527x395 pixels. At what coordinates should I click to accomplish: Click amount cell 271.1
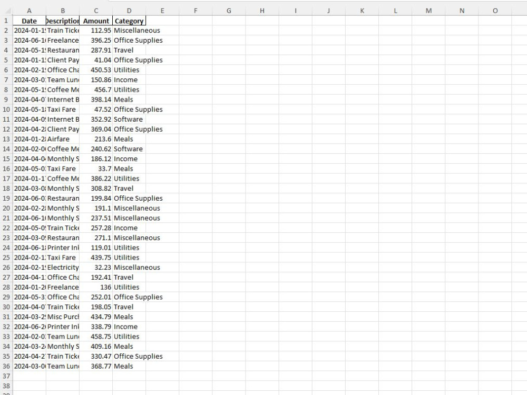pos(96,238)
